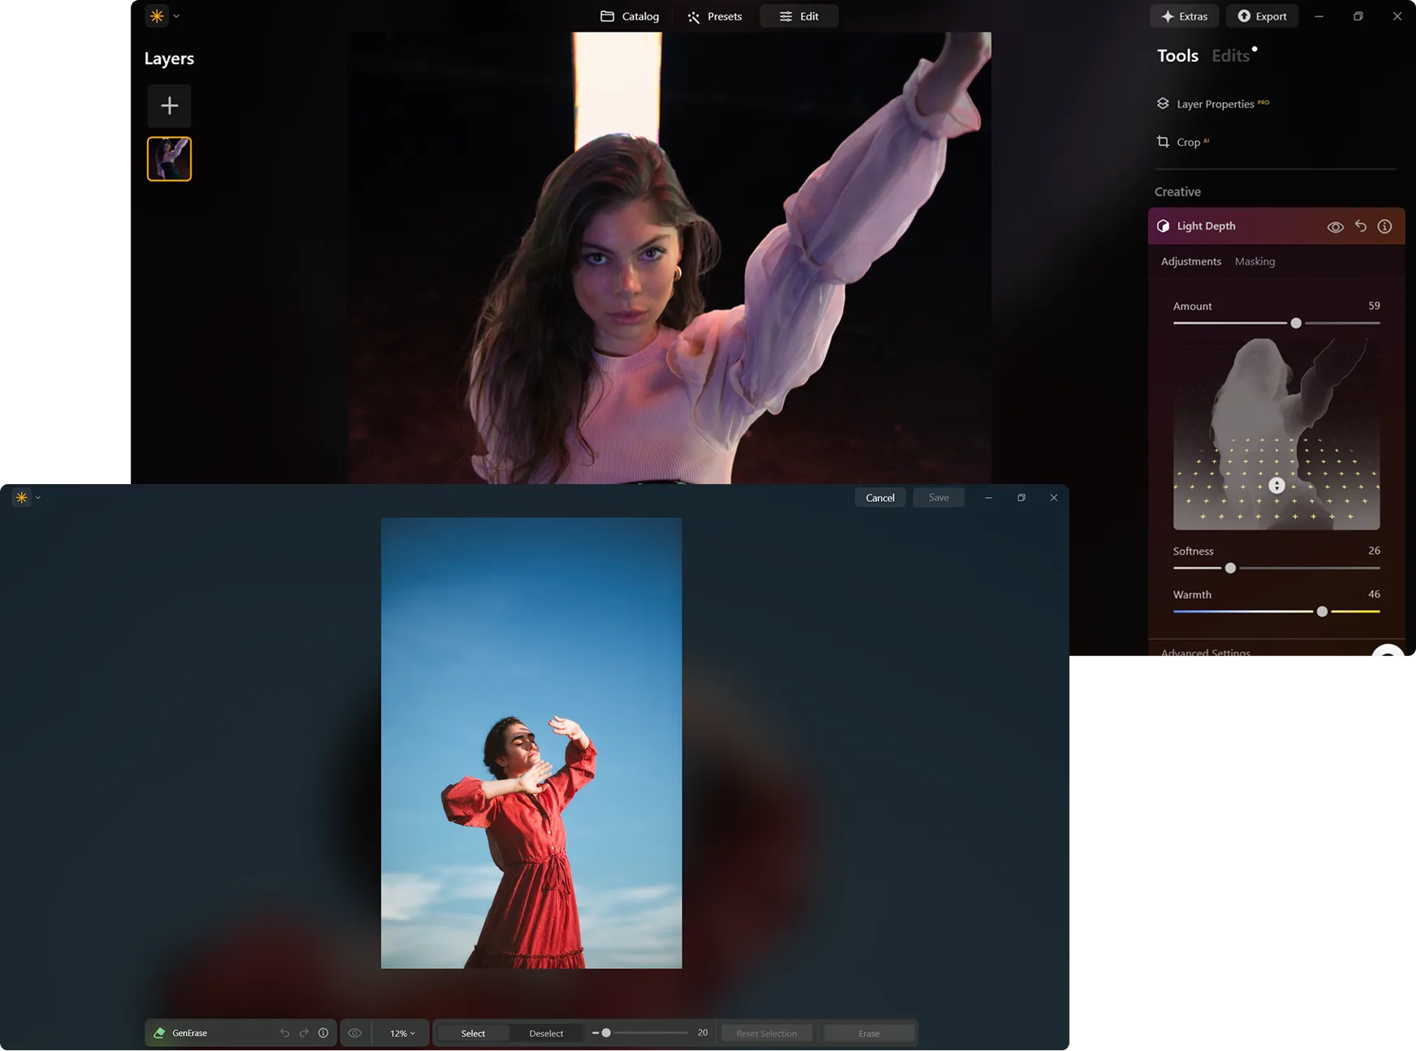The image size is (1416, 1051).
Task: Open the dropdown arrow beside main window logo
Action: click(177, 16)
